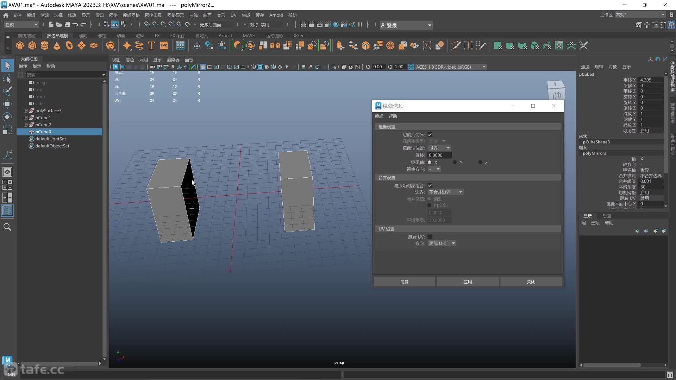676x380 pixels.
Task: Create a polygon torus from shelf
Action: click(x=69, y=46)
